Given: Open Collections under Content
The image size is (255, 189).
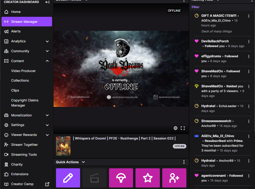Looking at the screenshot, I should (x=20, y=81).
